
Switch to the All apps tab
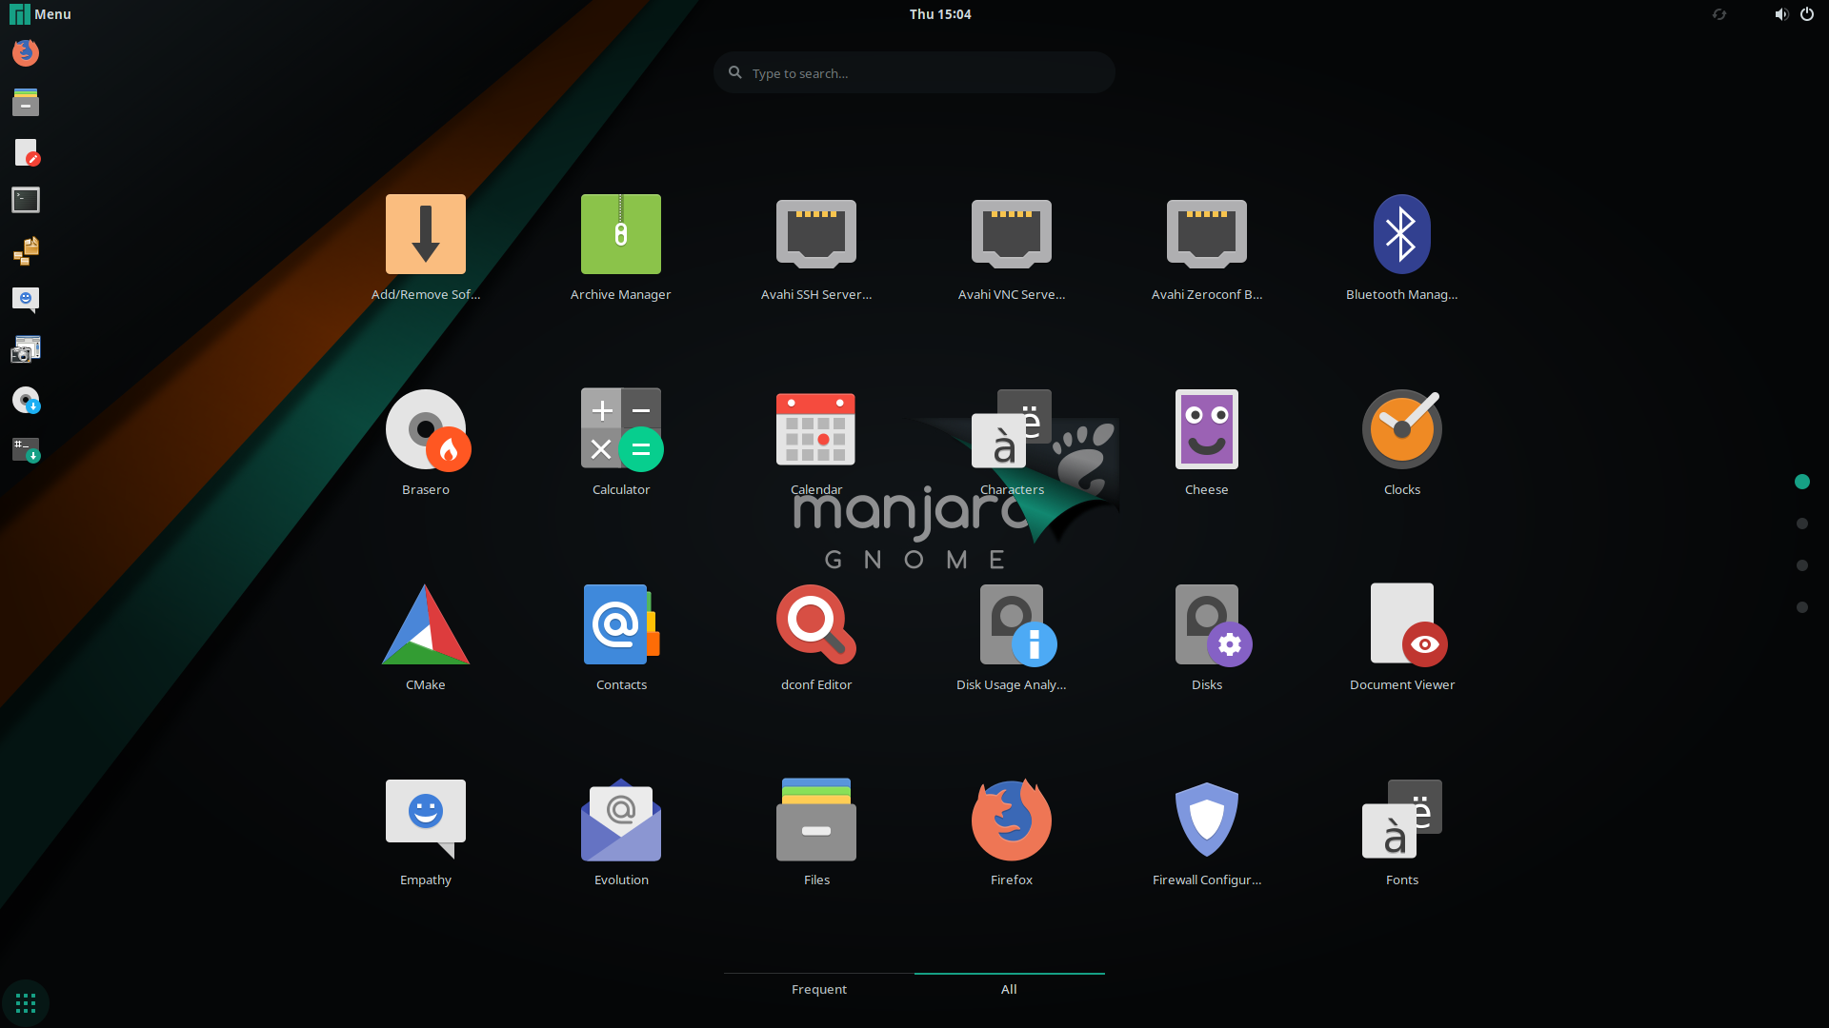1009,989
